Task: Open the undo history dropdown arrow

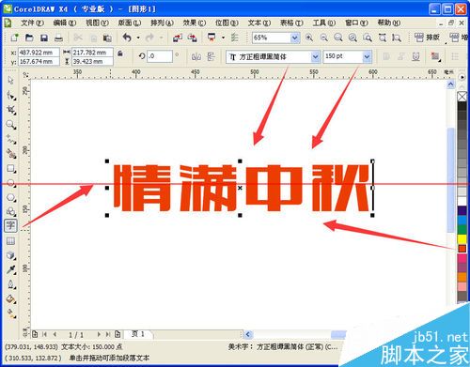Action: pos(138,38)
